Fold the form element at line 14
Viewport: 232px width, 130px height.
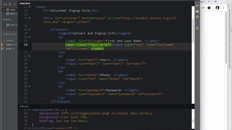[29, 18]
